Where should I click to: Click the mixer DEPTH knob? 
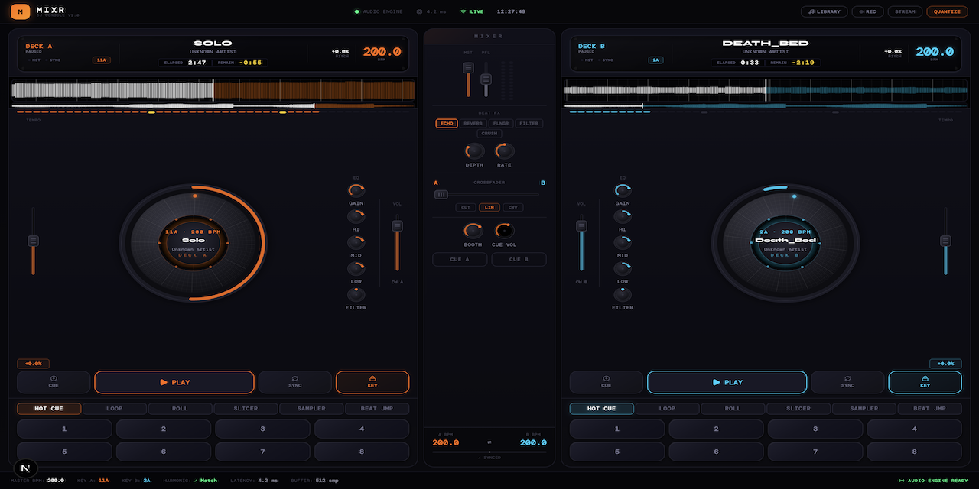click(x=474, y=151)
